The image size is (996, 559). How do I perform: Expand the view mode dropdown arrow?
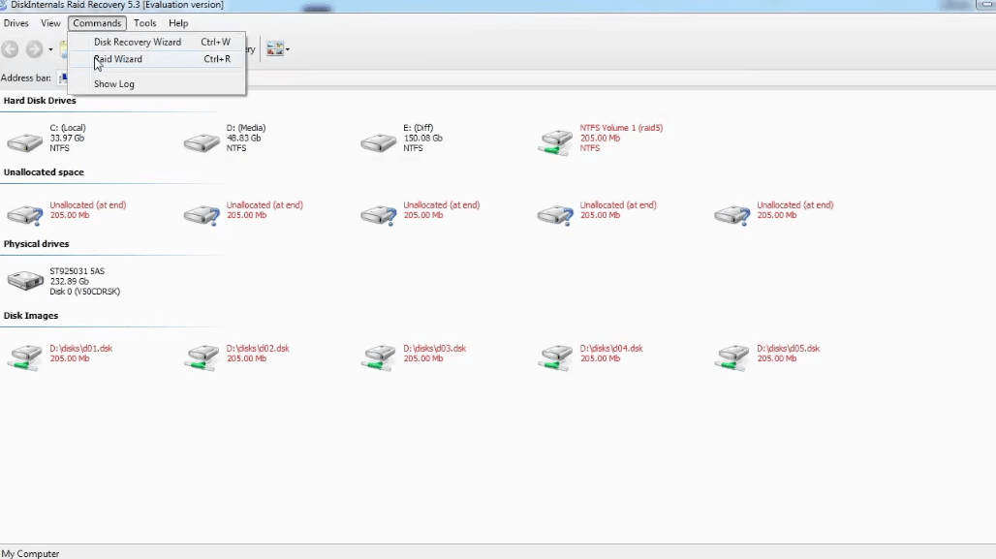click(288, 50)
